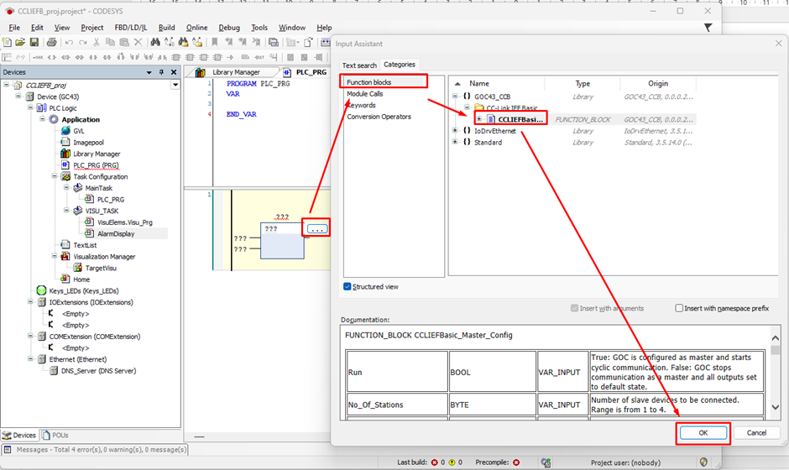Collapse the Visualization Manager tree node
Viewport: 789px width, 470px height.
(55, 256)
